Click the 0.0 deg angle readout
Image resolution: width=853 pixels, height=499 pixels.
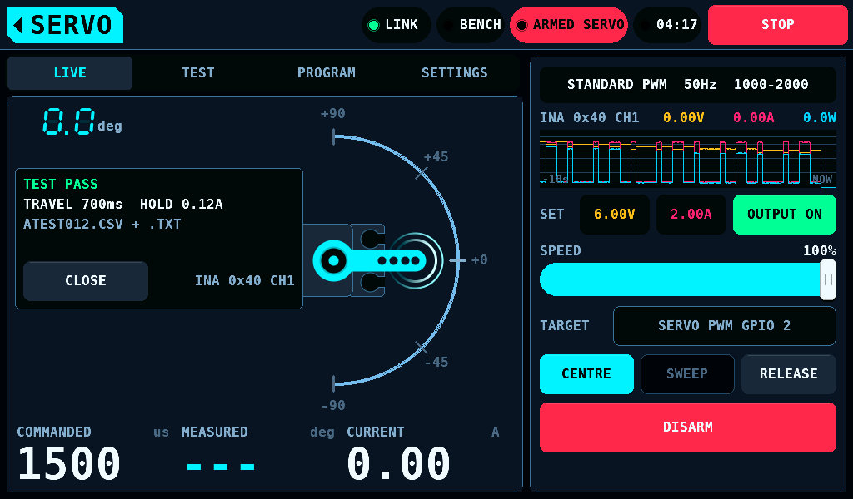click(x=82, y=121)
